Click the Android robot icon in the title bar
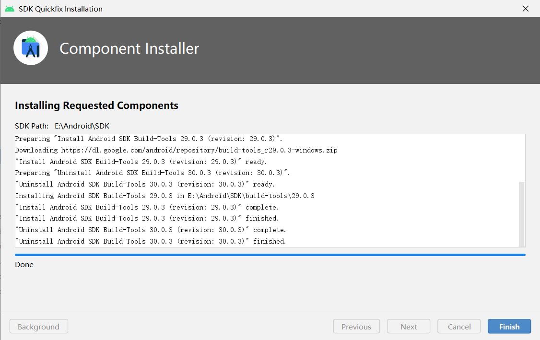The width and height of the screenshot is (540, 340). (9, 8)
